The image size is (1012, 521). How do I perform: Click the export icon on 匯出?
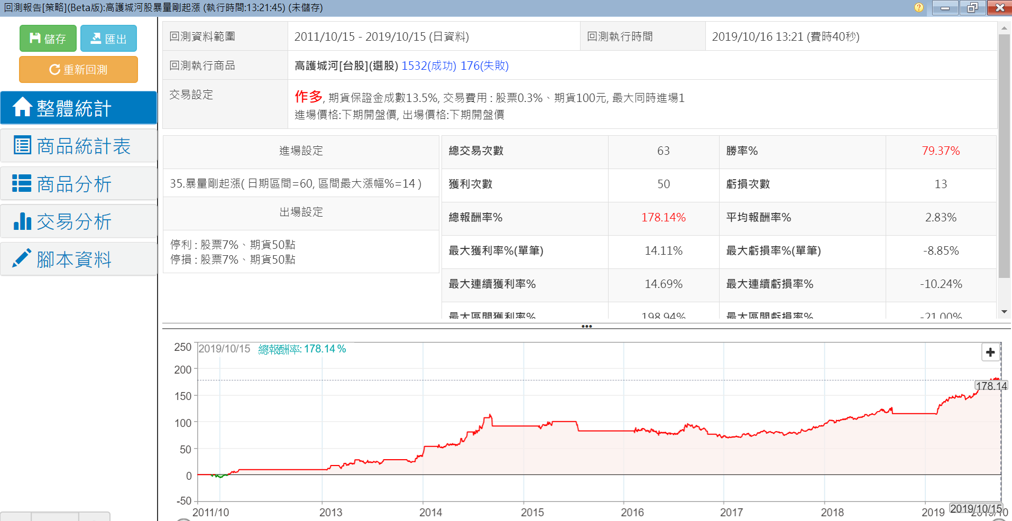click(x=96, y=38)
